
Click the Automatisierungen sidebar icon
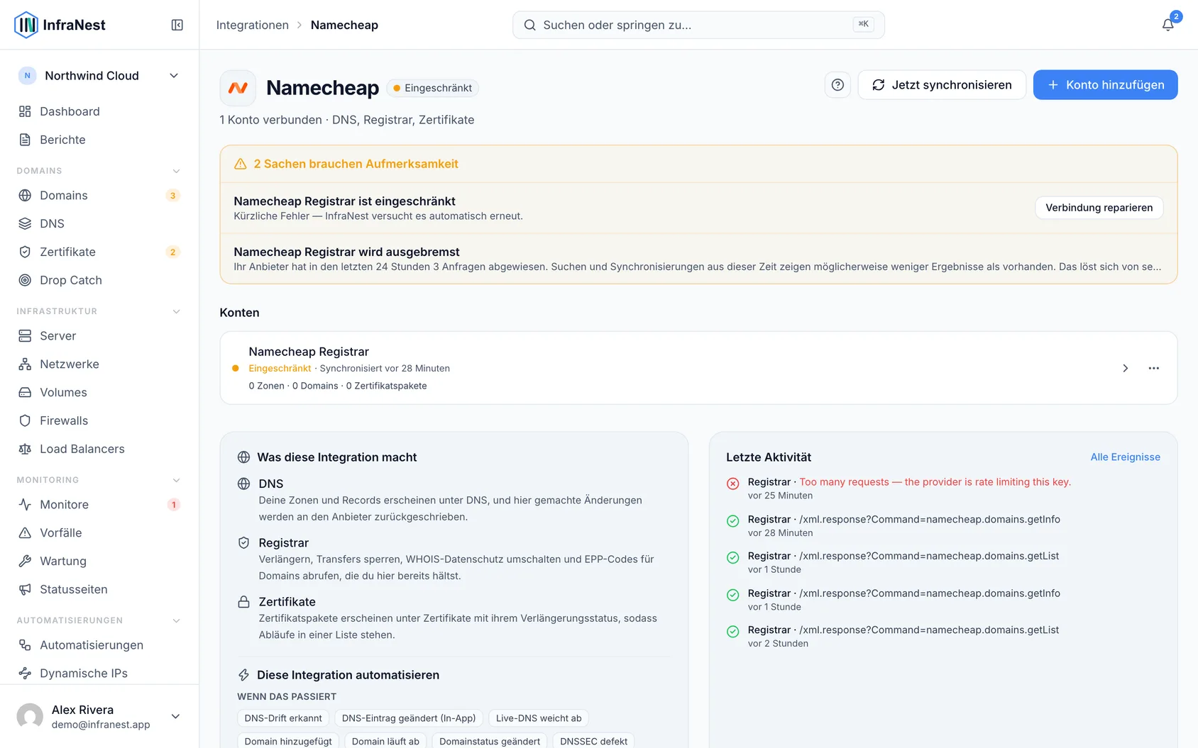[25, 645]
